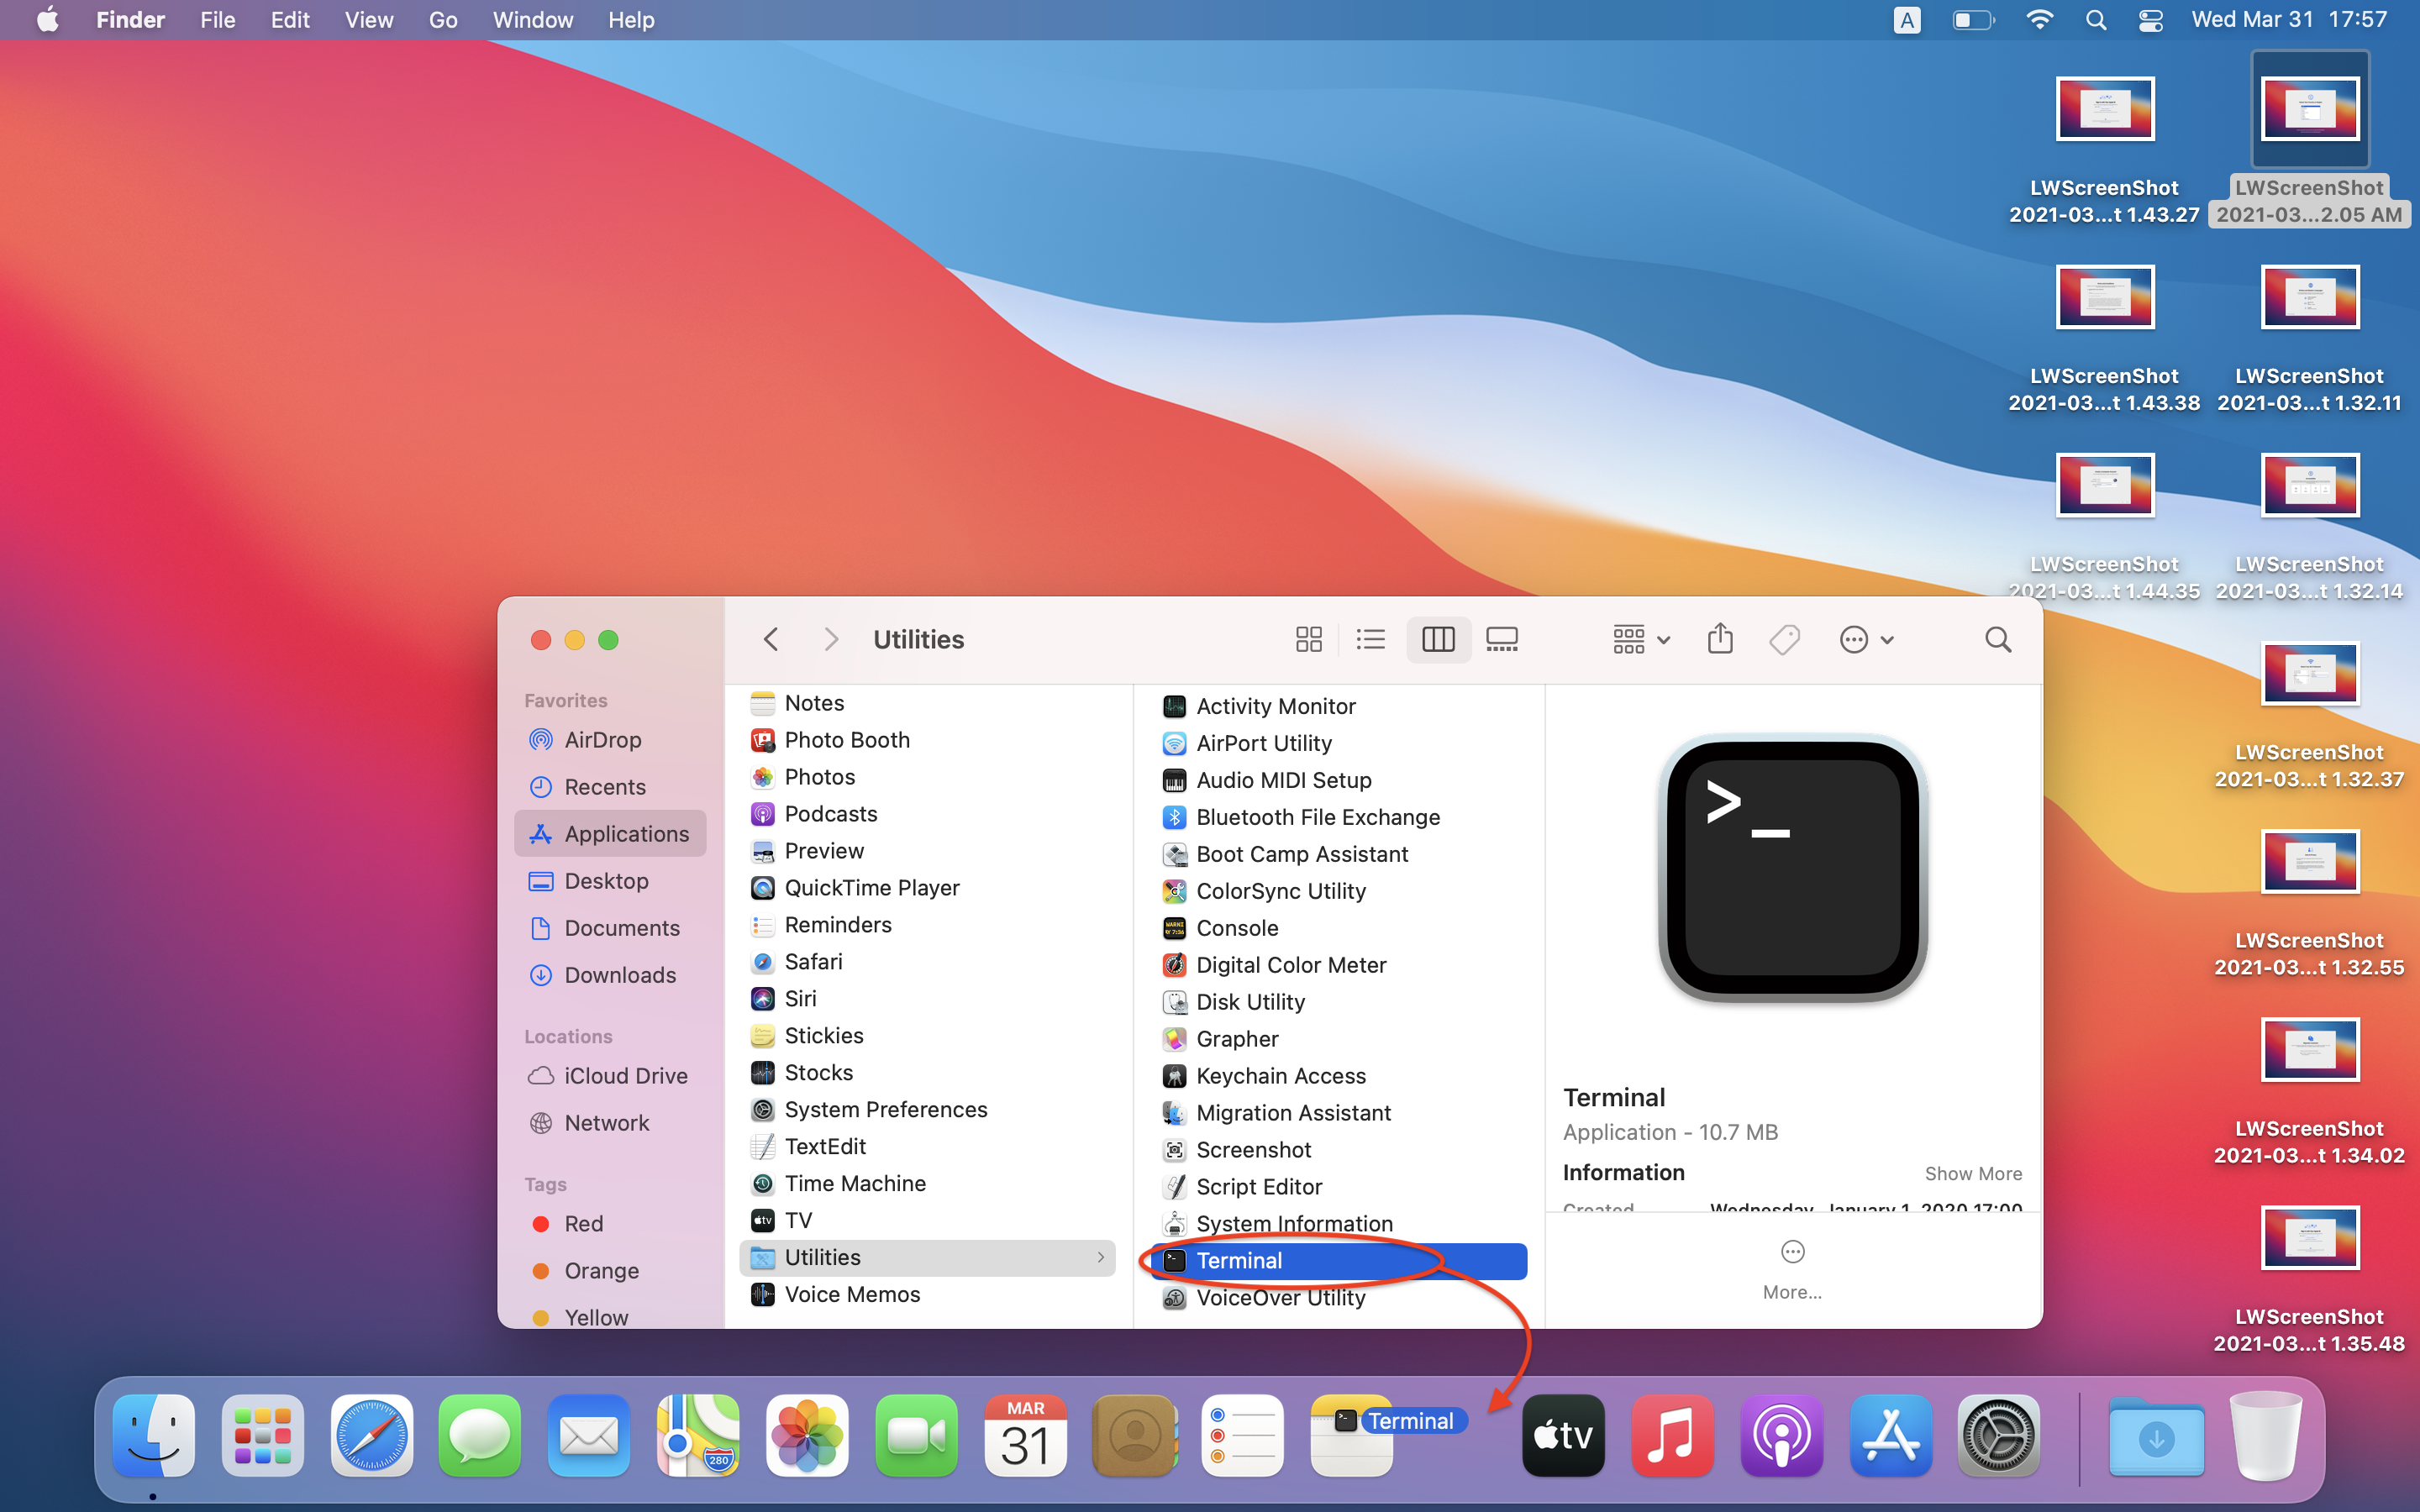Switch Finder to list view
The image size is (2420, 1512).
tap(1370, 639)
